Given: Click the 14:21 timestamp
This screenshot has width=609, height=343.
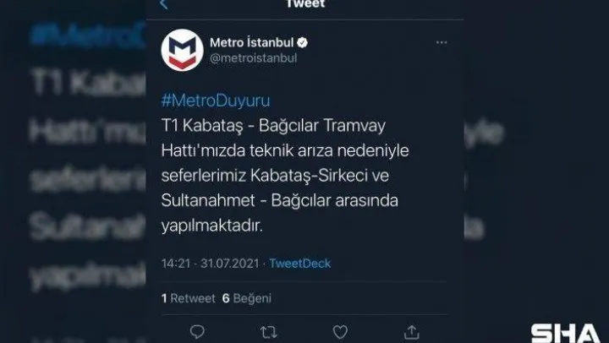Looking at the screenshot, I should pyautogui.click(x=176, y=264).
